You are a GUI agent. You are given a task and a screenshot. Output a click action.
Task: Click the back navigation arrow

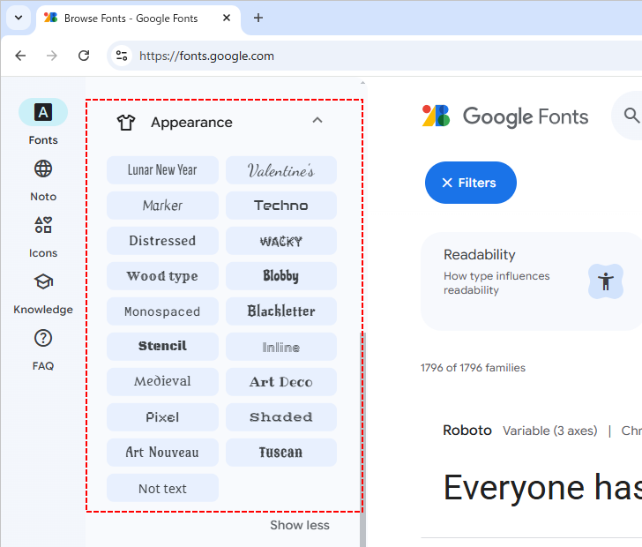coord(20,56)
